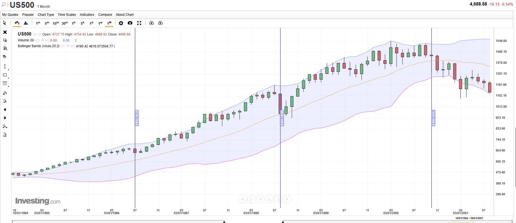Expand the rectangle shape tool options

tap(8, 78)
